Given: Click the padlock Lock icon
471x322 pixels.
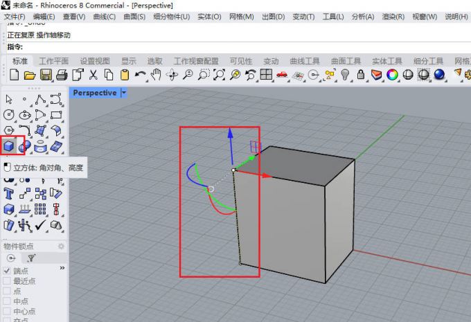Looking at the screenshot, I should pyautogui.click(x=361, y=75).
